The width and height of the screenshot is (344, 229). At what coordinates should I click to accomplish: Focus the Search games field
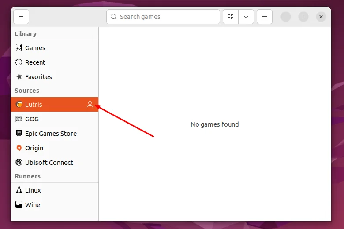163,17
